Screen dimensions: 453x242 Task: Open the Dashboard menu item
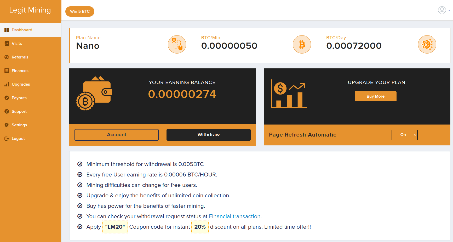(x=31, y=30)
